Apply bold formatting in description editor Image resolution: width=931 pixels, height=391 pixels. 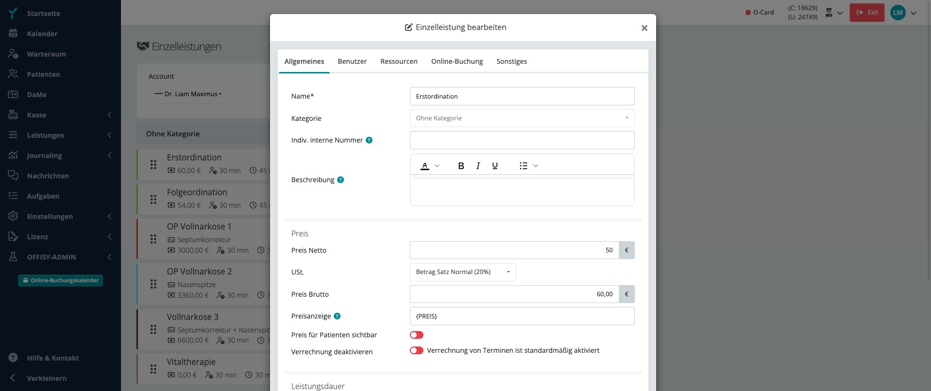(x=461, y=166)
